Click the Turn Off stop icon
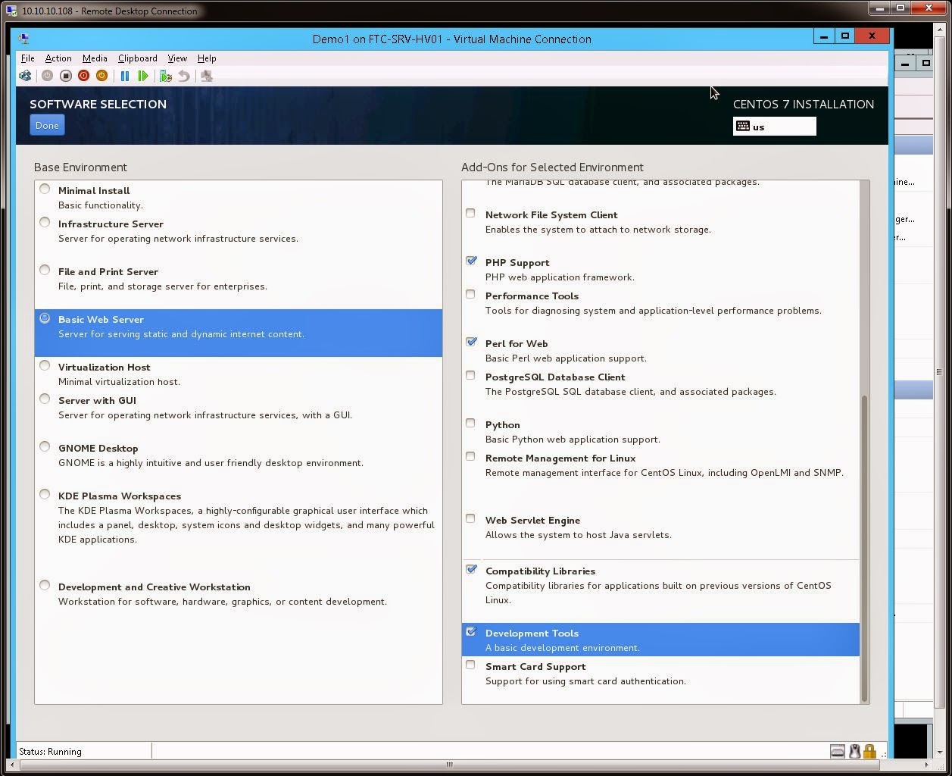The width and height of the screenshot is (952, 776). 65,76
